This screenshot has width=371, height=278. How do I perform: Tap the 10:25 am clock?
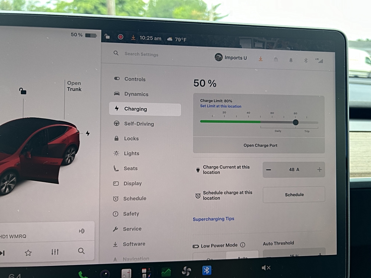[x=151, y=38]
